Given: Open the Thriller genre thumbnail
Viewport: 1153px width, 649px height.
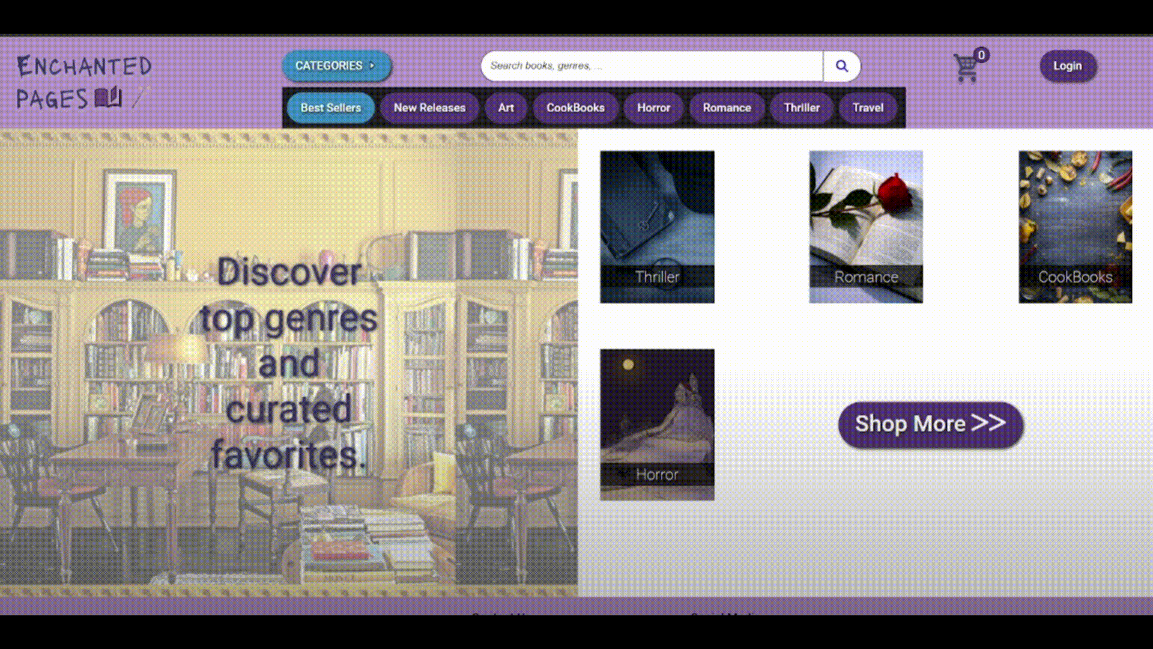Looking at the screenshot, I should [657, 227].
